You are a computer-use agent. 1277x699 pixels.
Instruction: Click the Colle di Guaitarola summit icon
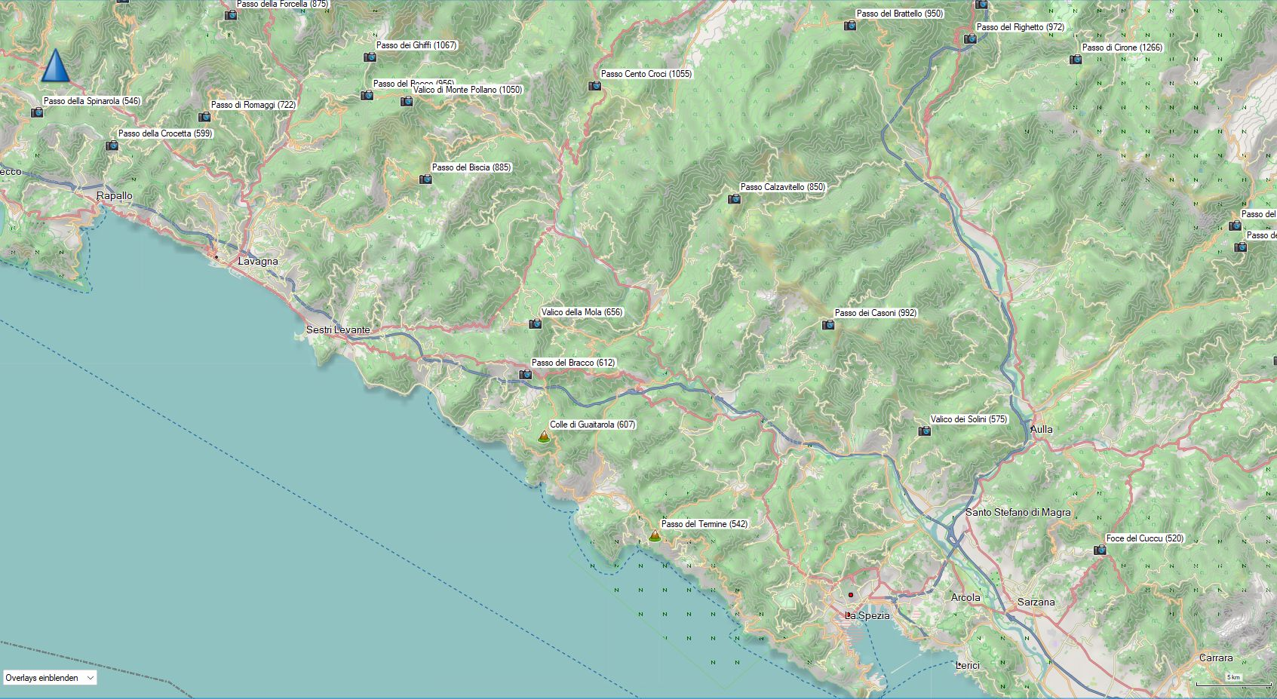coord(544,436)
